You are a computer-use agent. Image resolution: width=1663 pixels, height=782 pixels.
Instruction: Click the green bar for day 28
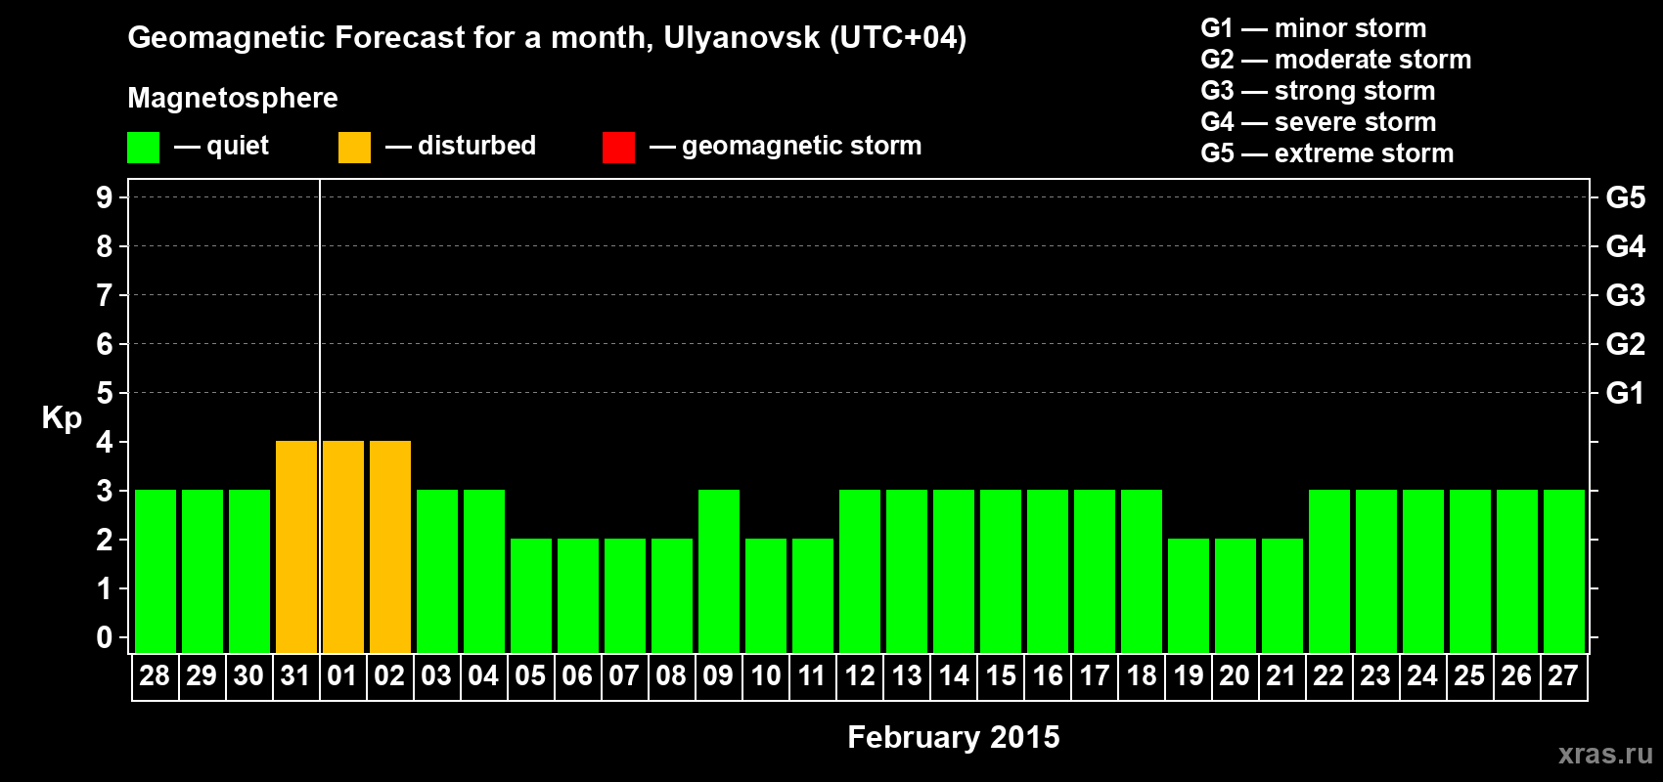tap(156, 571)
